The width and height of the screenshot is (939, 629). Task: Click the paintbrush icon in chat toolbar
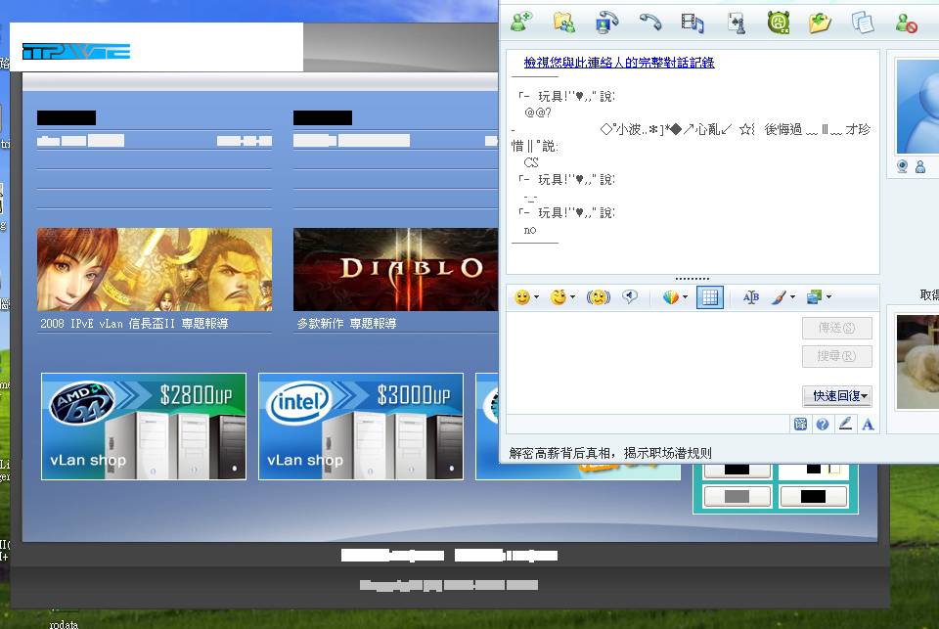coord(779,297)
